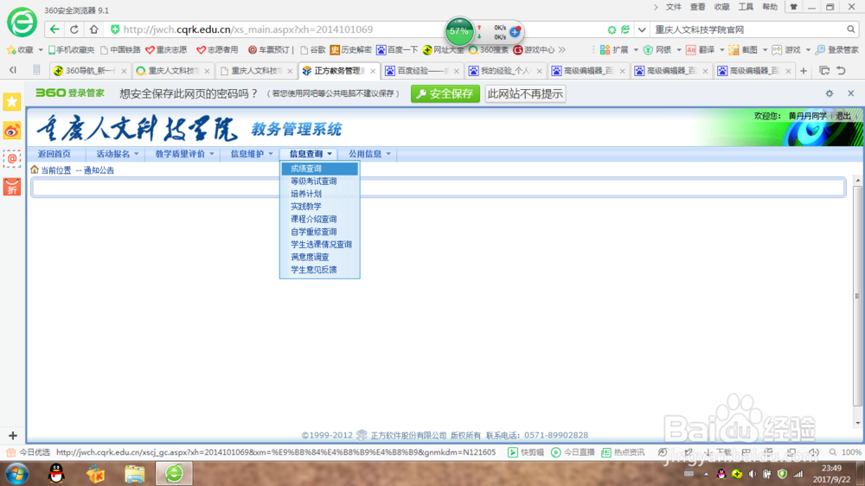Show hidden tray icons arrow
This screenshot has height=486, width=865.
[x=706, y=474]
